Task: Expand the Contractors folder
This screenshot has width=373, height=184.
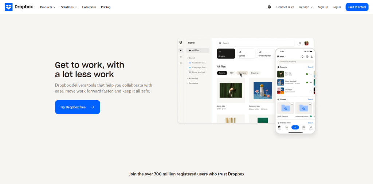Action: [192, 83]
